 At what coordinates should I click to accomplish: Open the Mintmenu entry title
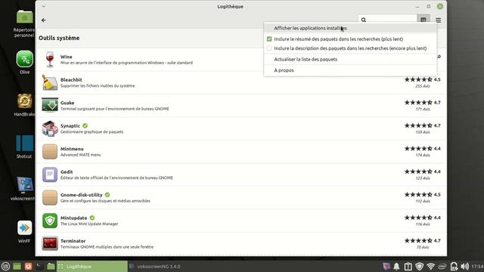72,149
